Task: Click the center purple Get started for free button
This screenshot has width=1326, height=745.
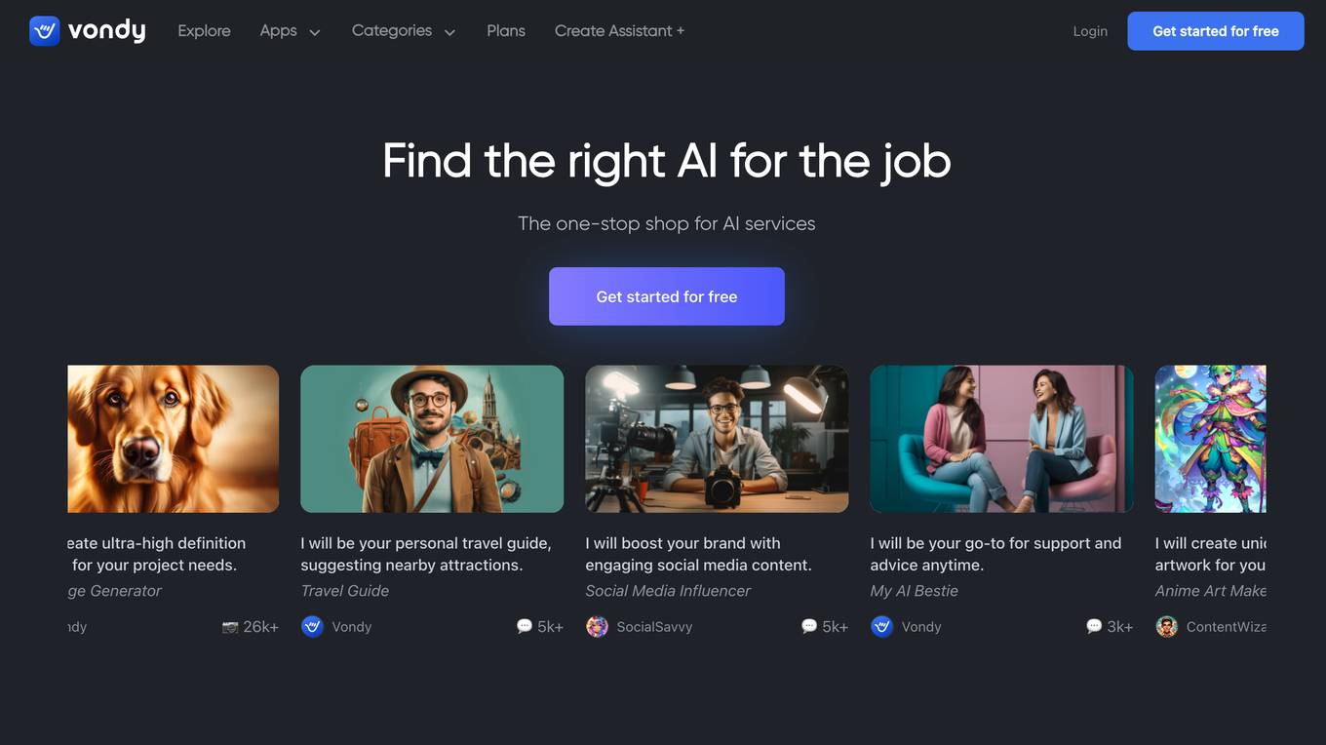Action: click(x=667, y=296)
